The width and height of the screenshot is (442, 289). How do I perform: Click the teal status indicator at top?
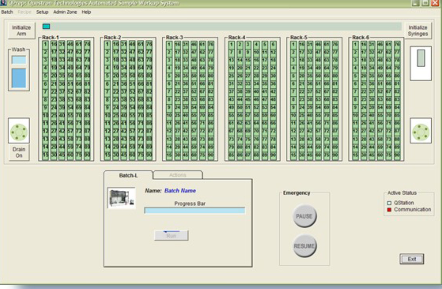[46, 26]
